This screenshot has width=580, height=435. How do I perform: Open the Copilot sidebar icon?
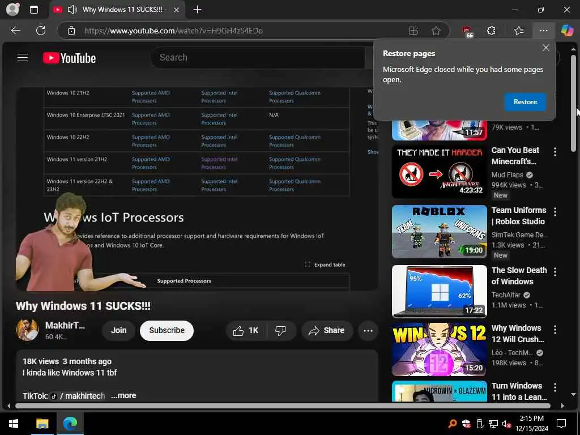567,31
